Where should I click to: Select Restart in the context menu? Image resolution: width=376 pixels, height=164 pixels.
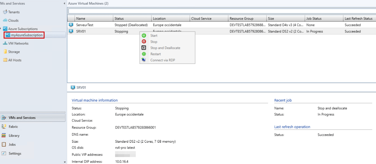(x=155, y=54)
